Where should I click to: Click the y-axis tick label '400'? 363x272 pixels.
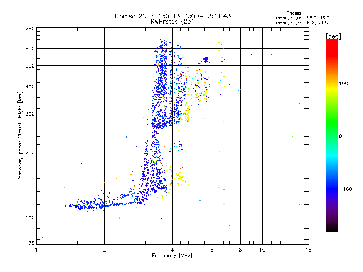pos(30,87)
